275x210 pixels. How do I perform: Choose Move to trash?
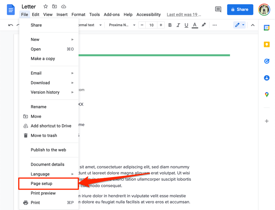tap(49, 135)
